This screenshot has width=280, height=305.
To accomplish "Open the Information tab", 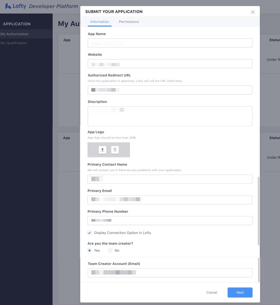I will click(x=100, y=22).
